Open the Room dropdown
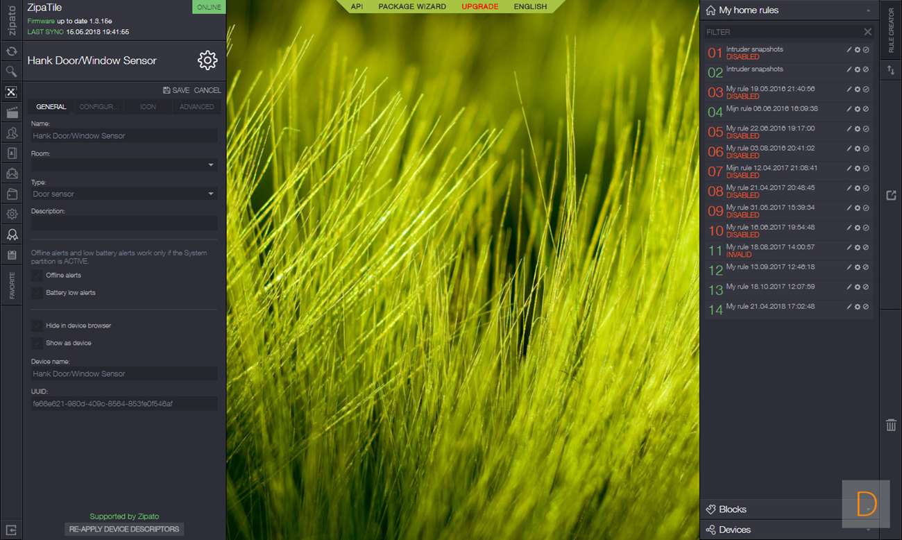This screenshot has height=540, width=902. [x=124, y=165]
